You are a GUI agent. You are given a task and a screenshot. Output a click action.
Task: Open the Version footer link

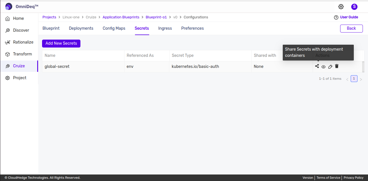coord(308,178)
